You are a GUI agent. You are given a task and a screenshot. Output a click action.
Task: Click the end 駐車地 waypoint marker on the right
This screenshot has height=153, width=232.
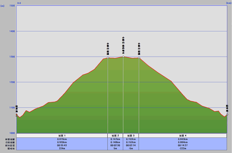(227, 115)
